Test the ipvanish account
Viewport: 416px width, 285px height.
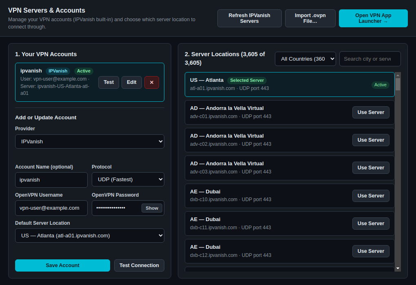[x=108, y=82]
